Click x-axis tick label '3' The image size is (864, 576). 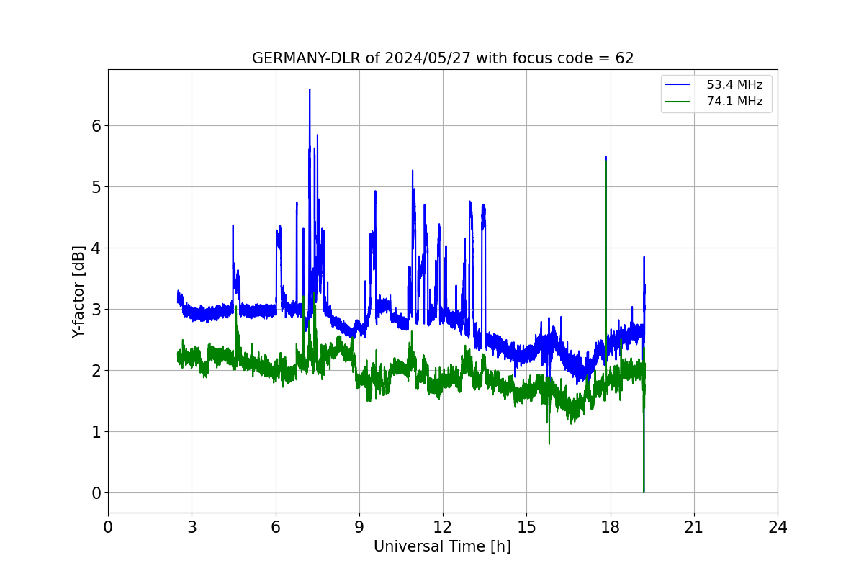[192, 527]
